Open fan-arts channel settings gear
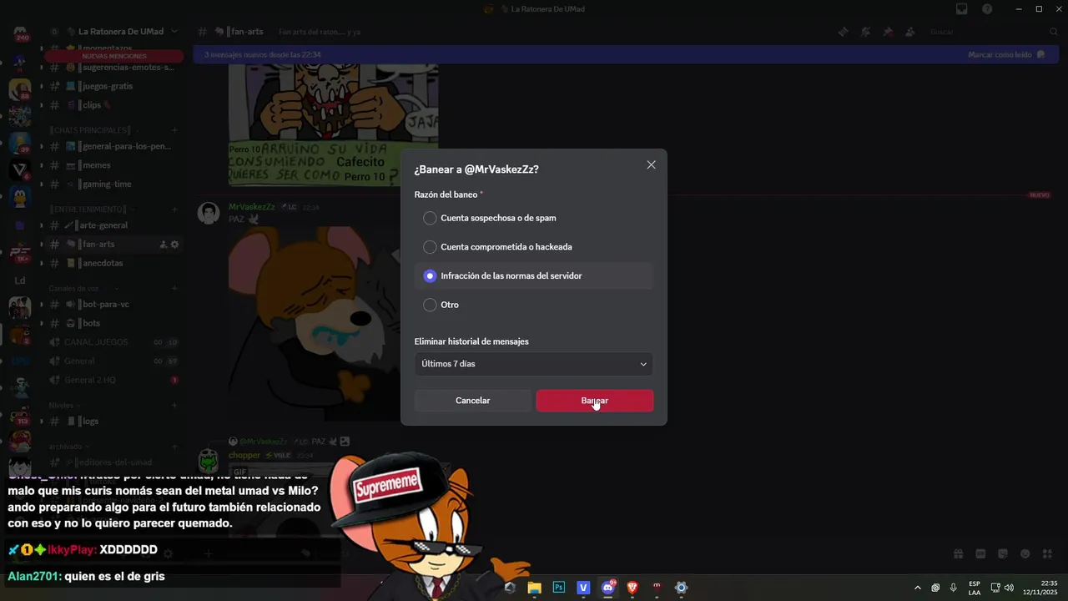1068x601 pixels. pyautogui.click(x=174, y=245)
